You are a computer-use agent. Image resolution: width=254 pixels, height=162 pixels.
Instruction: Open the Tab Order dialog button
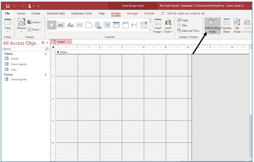point(237,26)
